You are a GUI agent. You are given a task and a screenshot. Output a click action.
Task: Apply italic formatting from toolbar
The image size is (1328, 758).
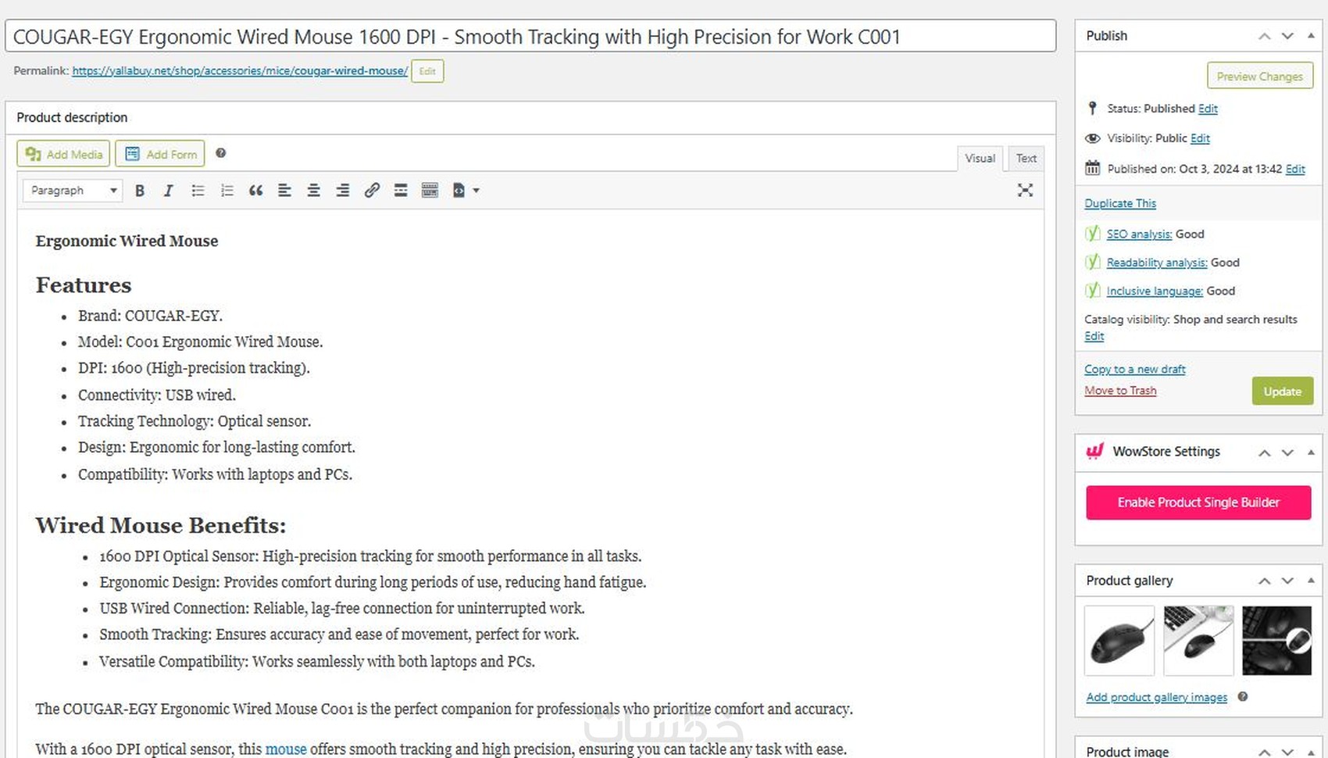point(168,191)
